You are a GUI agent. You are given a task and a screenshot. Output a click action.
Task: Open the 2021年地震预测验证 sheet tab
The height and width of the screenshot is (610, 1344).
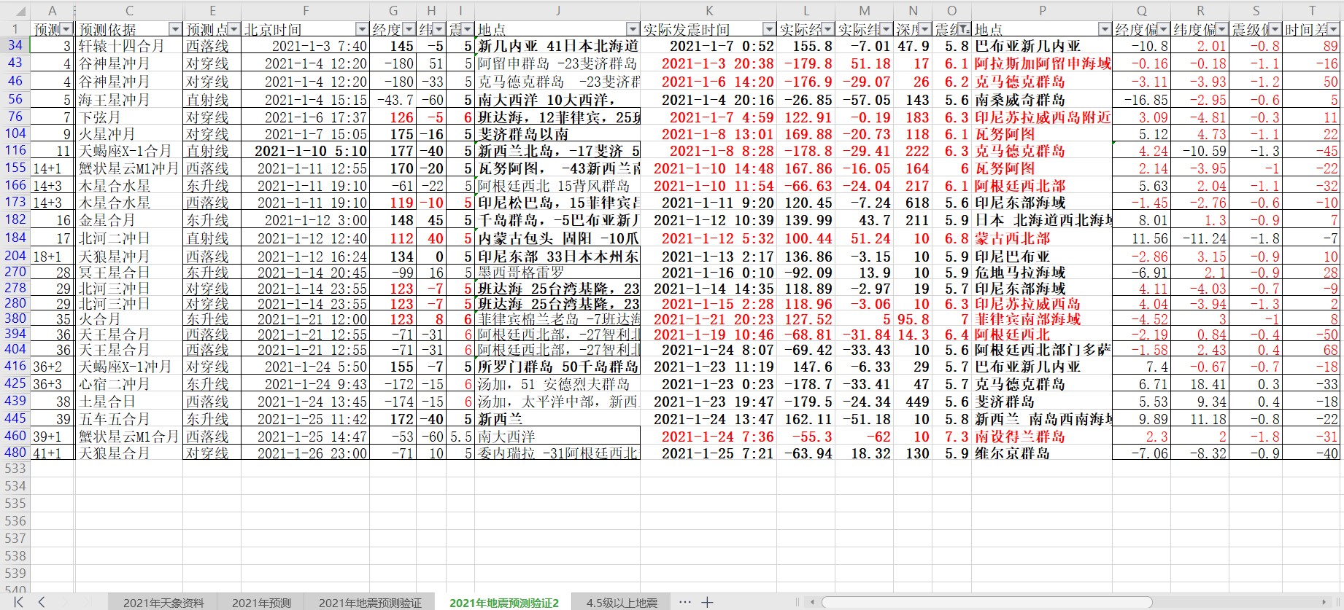[x=370, y=603]
